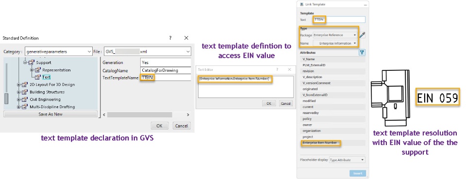The height and width of the screenshot is (179, 466).
Task: Click the TextTemplateName field containing TTEIN
Action: click(x=166, y=78)
